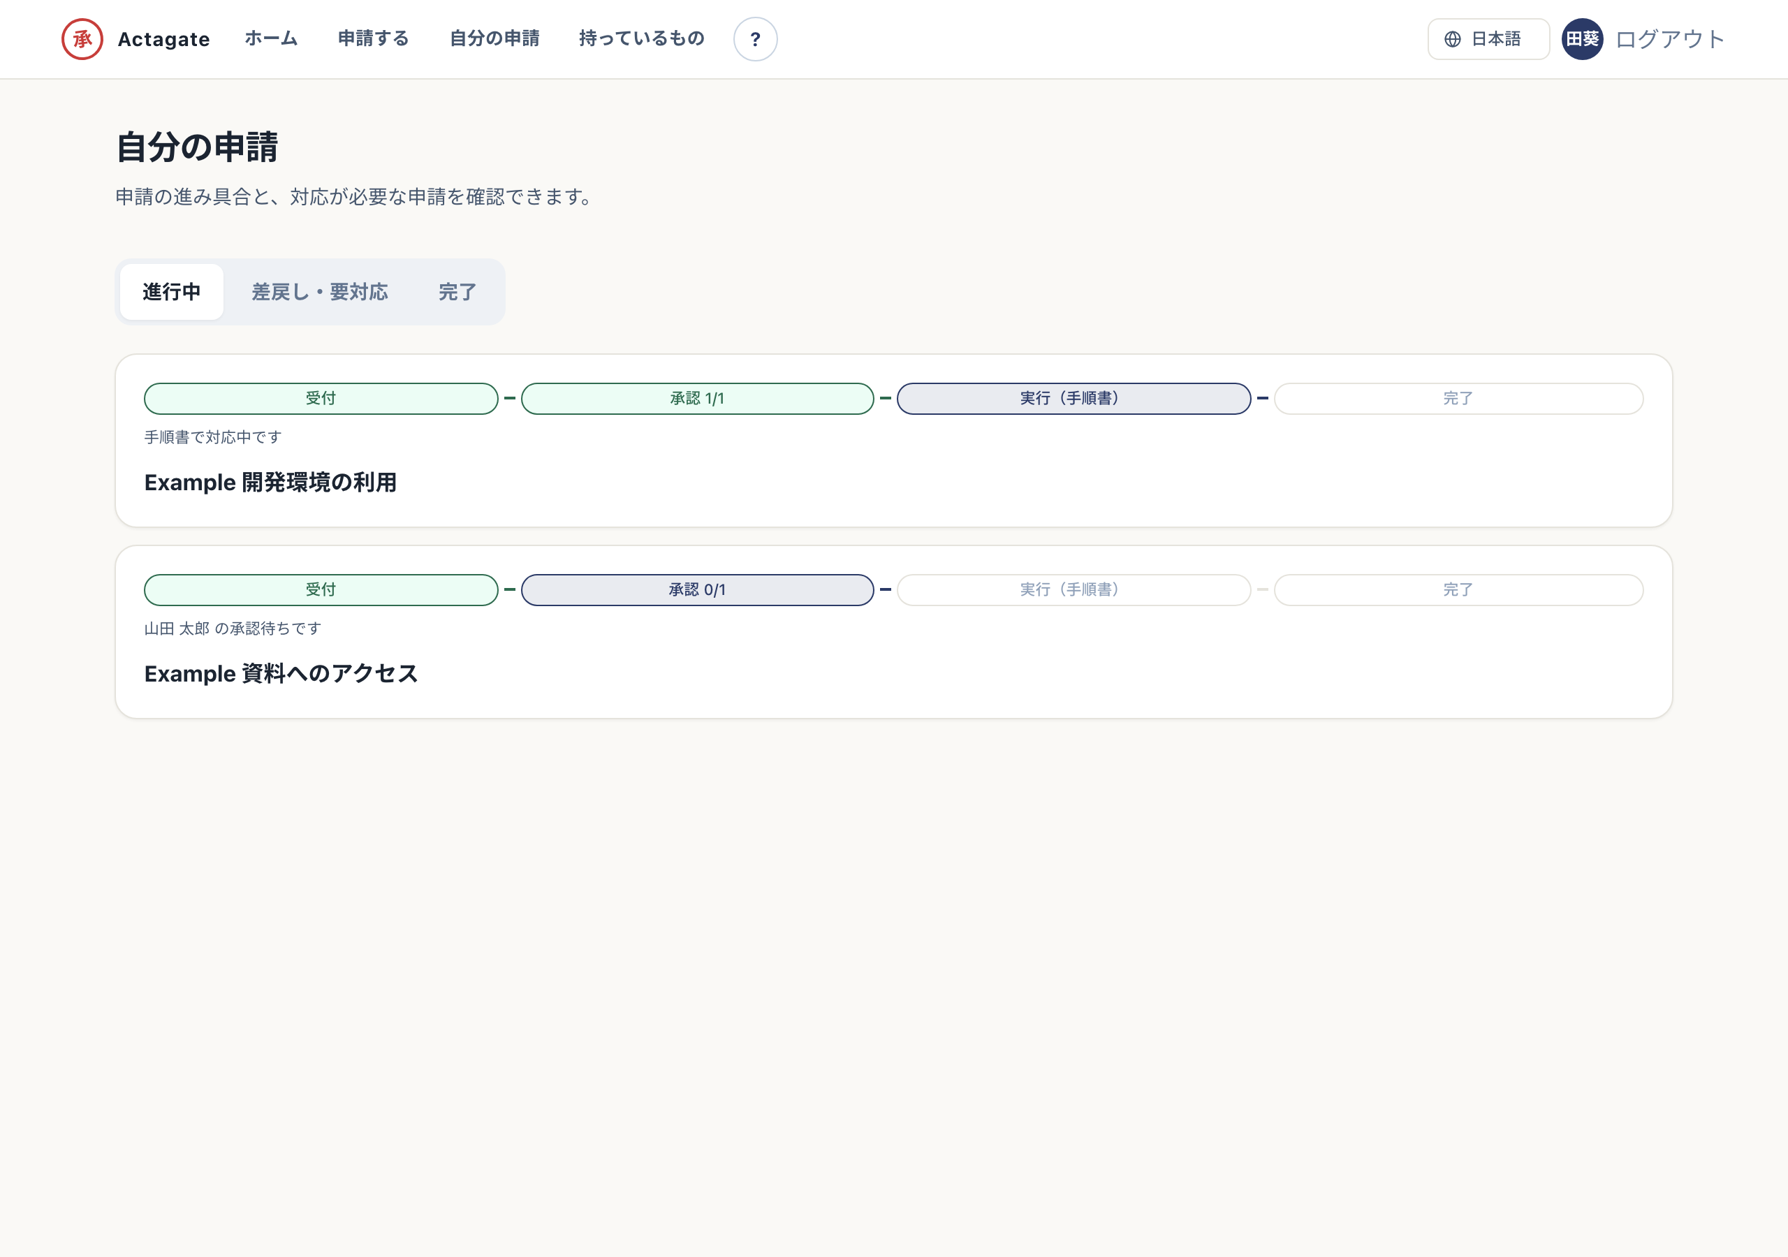Switch to the 進行中 tab

[x=171, y=292]
